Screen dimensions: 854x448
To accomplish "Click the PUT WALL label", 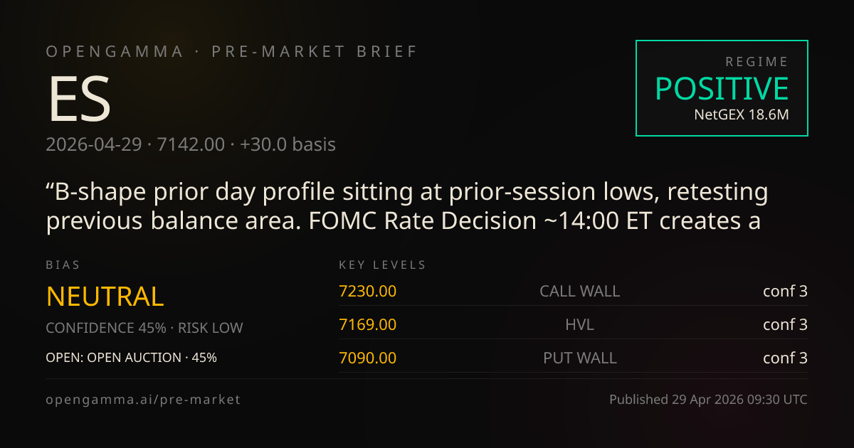I will tap(579, 358).
